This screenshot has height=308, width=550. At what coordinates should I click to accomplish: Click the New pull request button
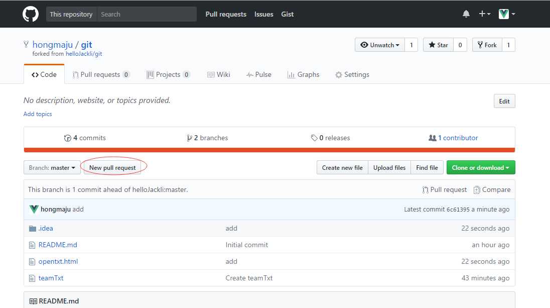pyautogui.click(x=112, y=167)
